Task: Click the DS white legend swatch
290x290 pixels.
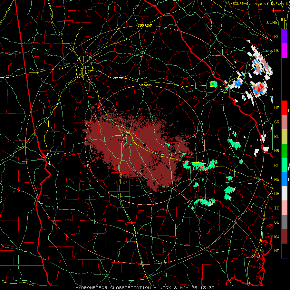Action: click(285, 193)
